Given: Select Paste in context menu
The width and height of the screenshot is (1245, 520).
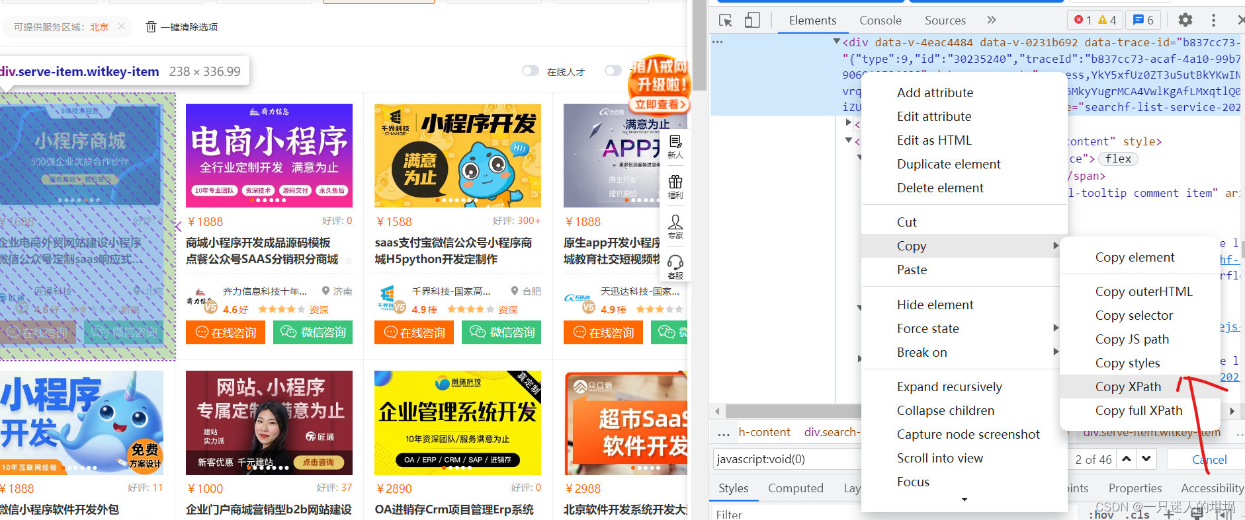Looking at the screenshot, I should pyautogui.click(x=965, y=270).
